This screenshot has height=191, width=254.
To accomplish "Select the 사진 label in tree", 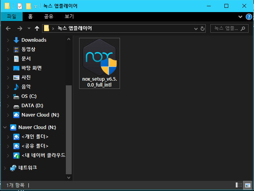I will [x=26, y=77].
